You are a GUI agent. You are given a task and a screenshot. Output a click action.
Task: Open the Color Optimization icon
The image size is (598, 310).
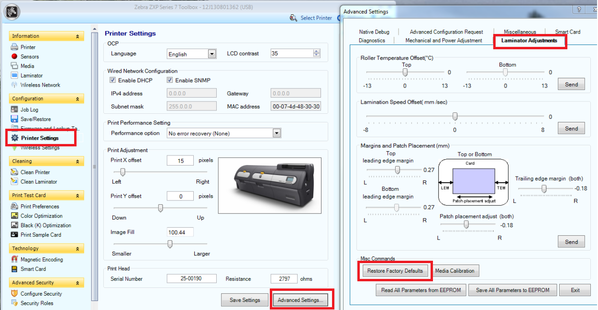pyautogui.click(x=14, y=216)
